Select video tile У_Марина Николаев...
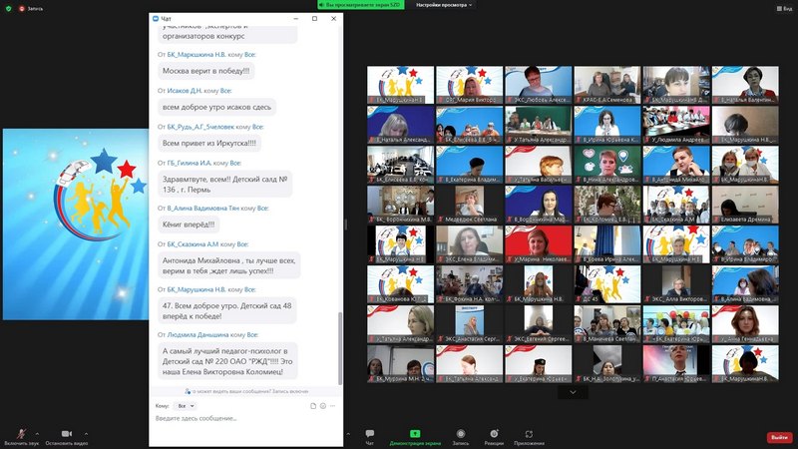The image size is (798, 449). 539,244
